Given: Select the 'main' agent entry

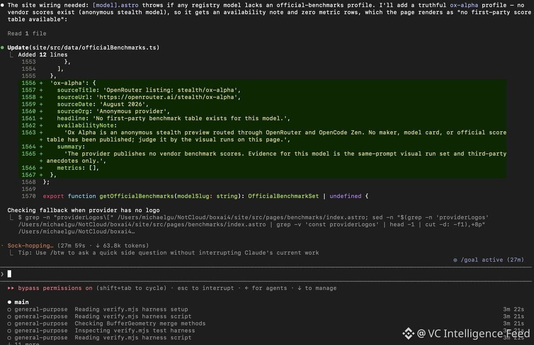Looking at the screenshot, I should (21, 302).
